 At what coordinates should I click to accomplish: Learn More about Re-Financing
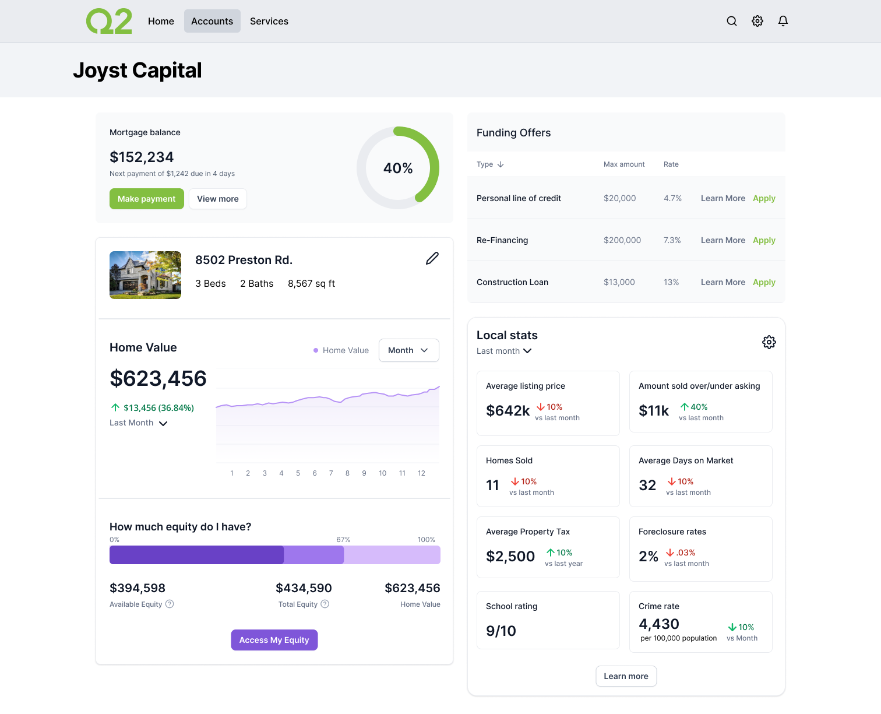pyautogui.click(x=723, y=240)
